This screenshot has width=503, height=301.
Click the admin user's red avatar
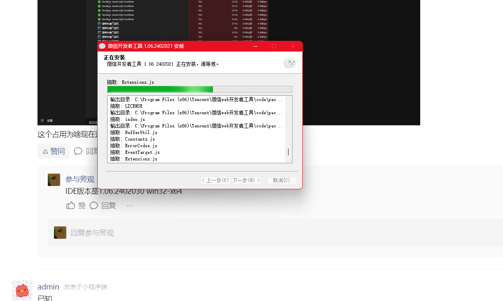pyautogui.click(x=22, y=290)
